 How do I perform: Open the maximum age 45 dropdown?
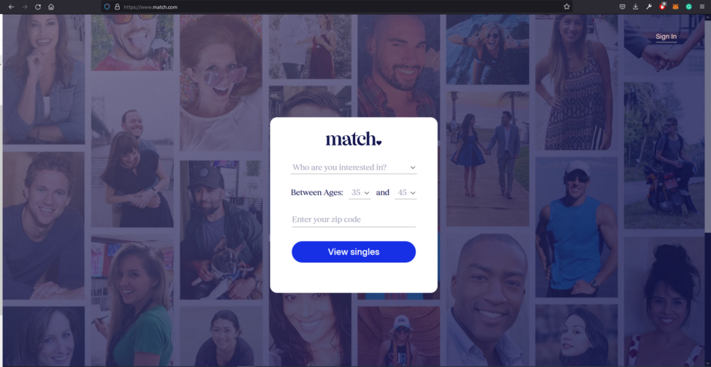[406, 193]
